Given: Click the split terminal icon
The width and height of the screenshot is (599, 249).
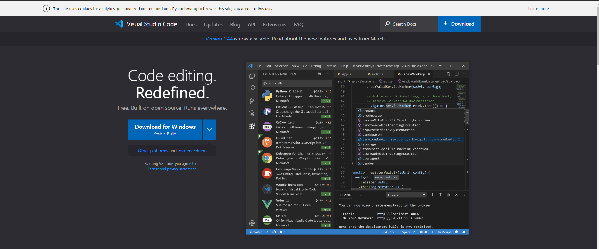Looking at the screenshot, I should pyautogui.click(x=440, y=195).
